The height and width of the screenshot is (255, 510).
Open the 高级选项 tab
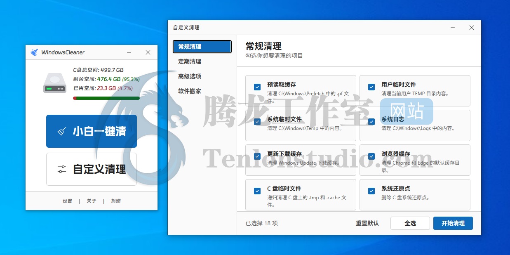point(202,76)
